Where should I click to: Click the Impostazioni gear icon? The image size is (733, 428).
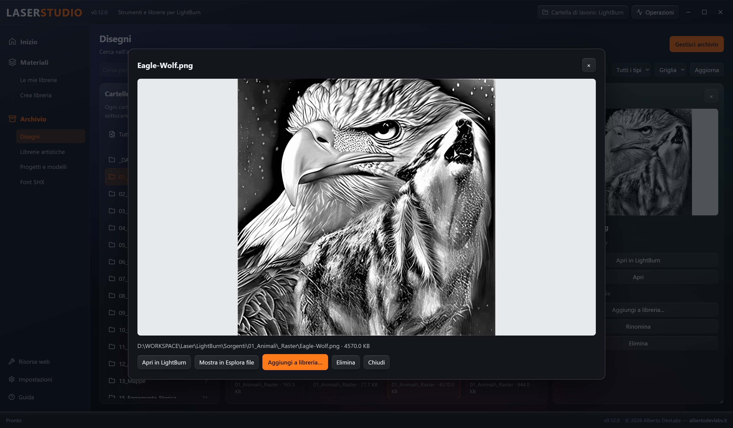tap(12, 379)
